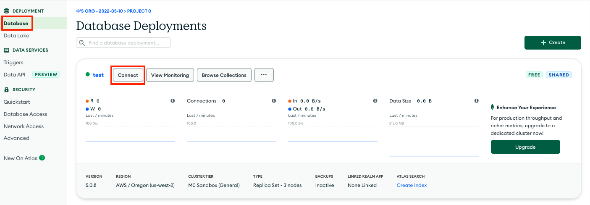Image resolution: width=590 pixels, height=205 pixels.
Task: Click the SHARED badge
Action: tap(559, 75)
